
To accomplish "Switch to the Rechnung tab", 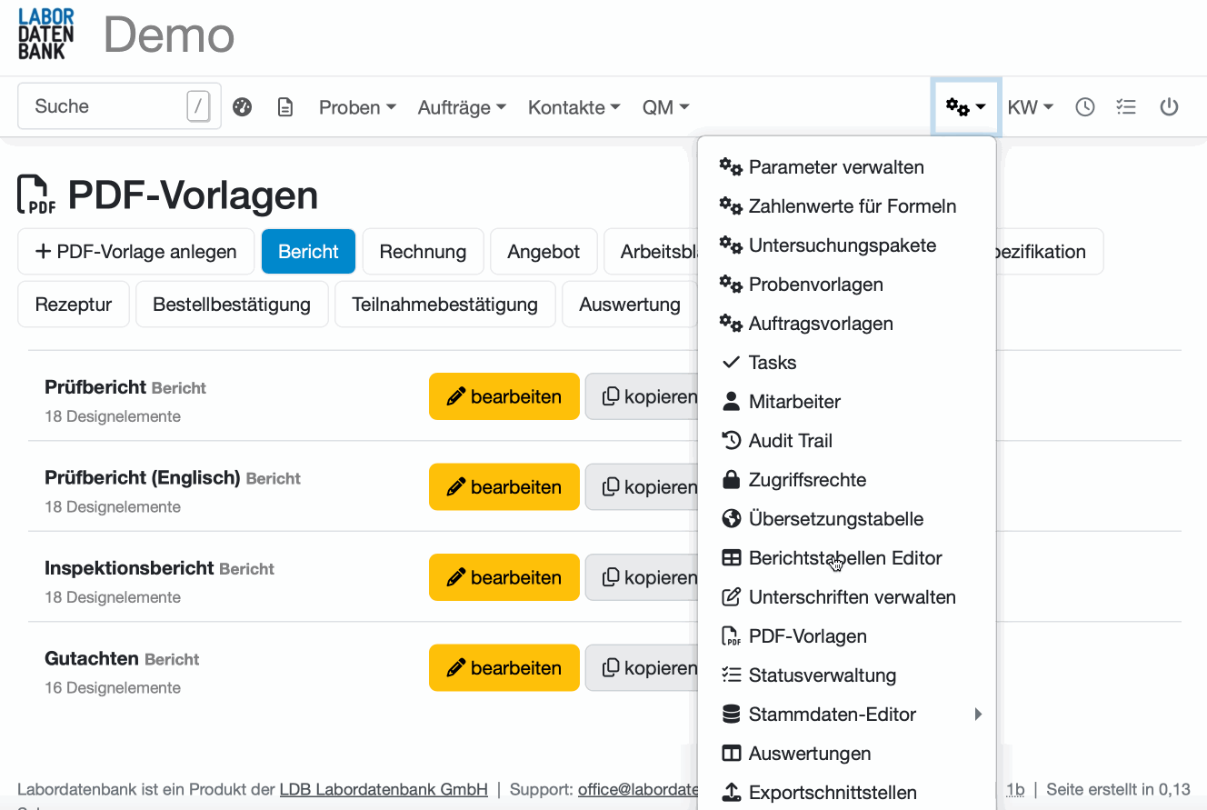I will (x=423, y=251).
